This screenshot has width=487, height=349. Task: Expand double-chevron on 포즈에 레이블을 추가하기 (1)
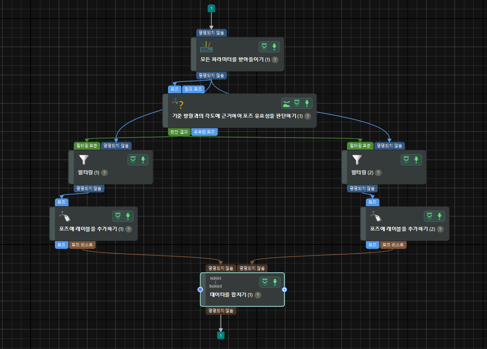pyautogui.click(x=118, y=216)
